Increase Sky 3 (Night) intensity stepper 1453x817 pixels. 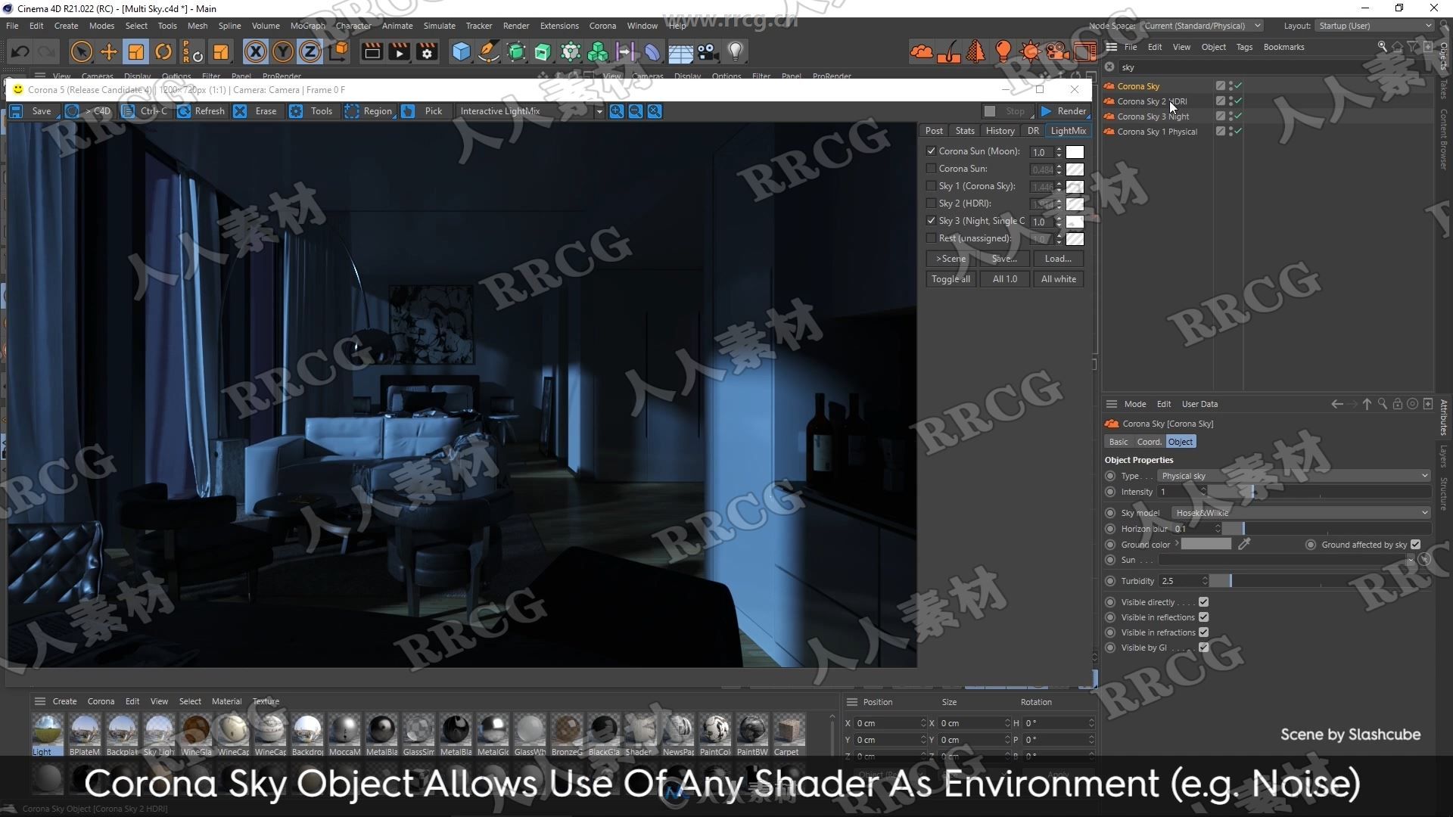click(1059, 219)
